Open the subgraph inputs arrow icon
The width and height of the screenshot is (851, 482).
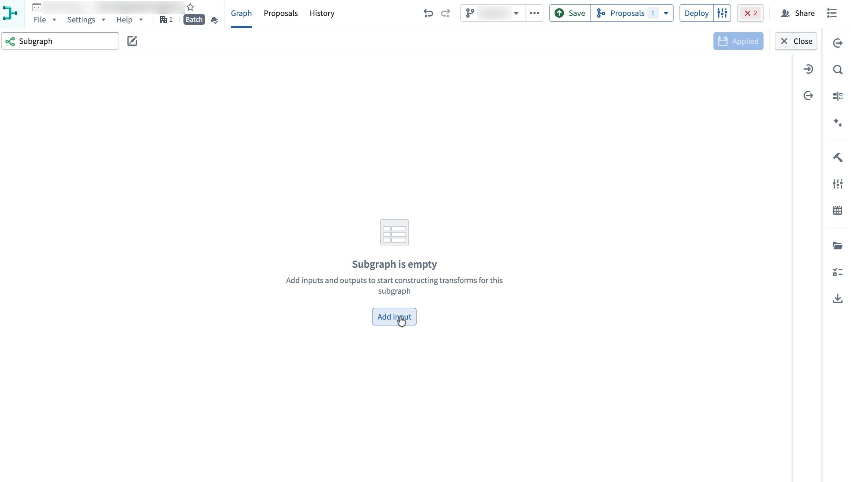pyautogui.click(x=808, y=69)
